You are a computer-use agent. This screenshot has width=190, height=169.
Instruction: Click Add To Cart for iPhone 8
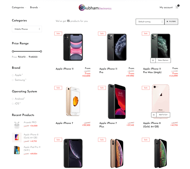(163, 115)
